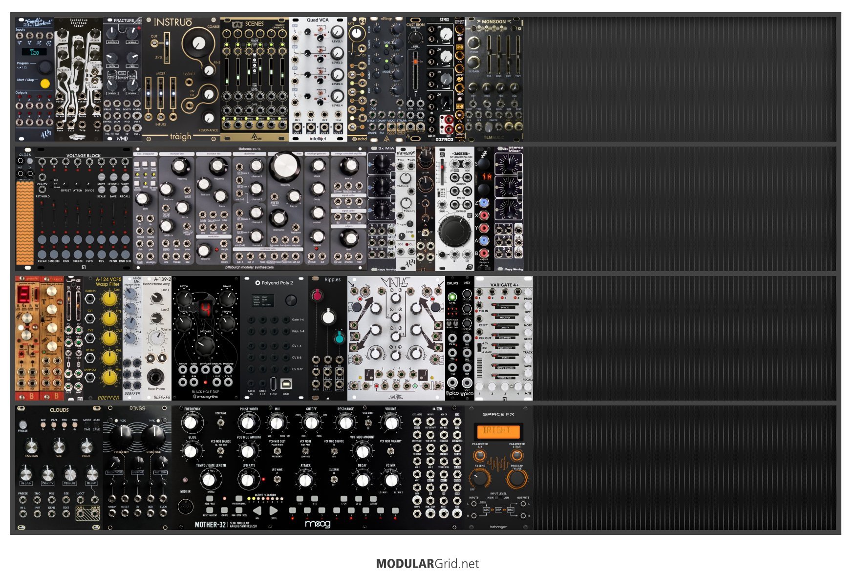
Task: Click the Mother-32 Hold / Rest button
Action: pyautogui.click(x=210, y=499)
